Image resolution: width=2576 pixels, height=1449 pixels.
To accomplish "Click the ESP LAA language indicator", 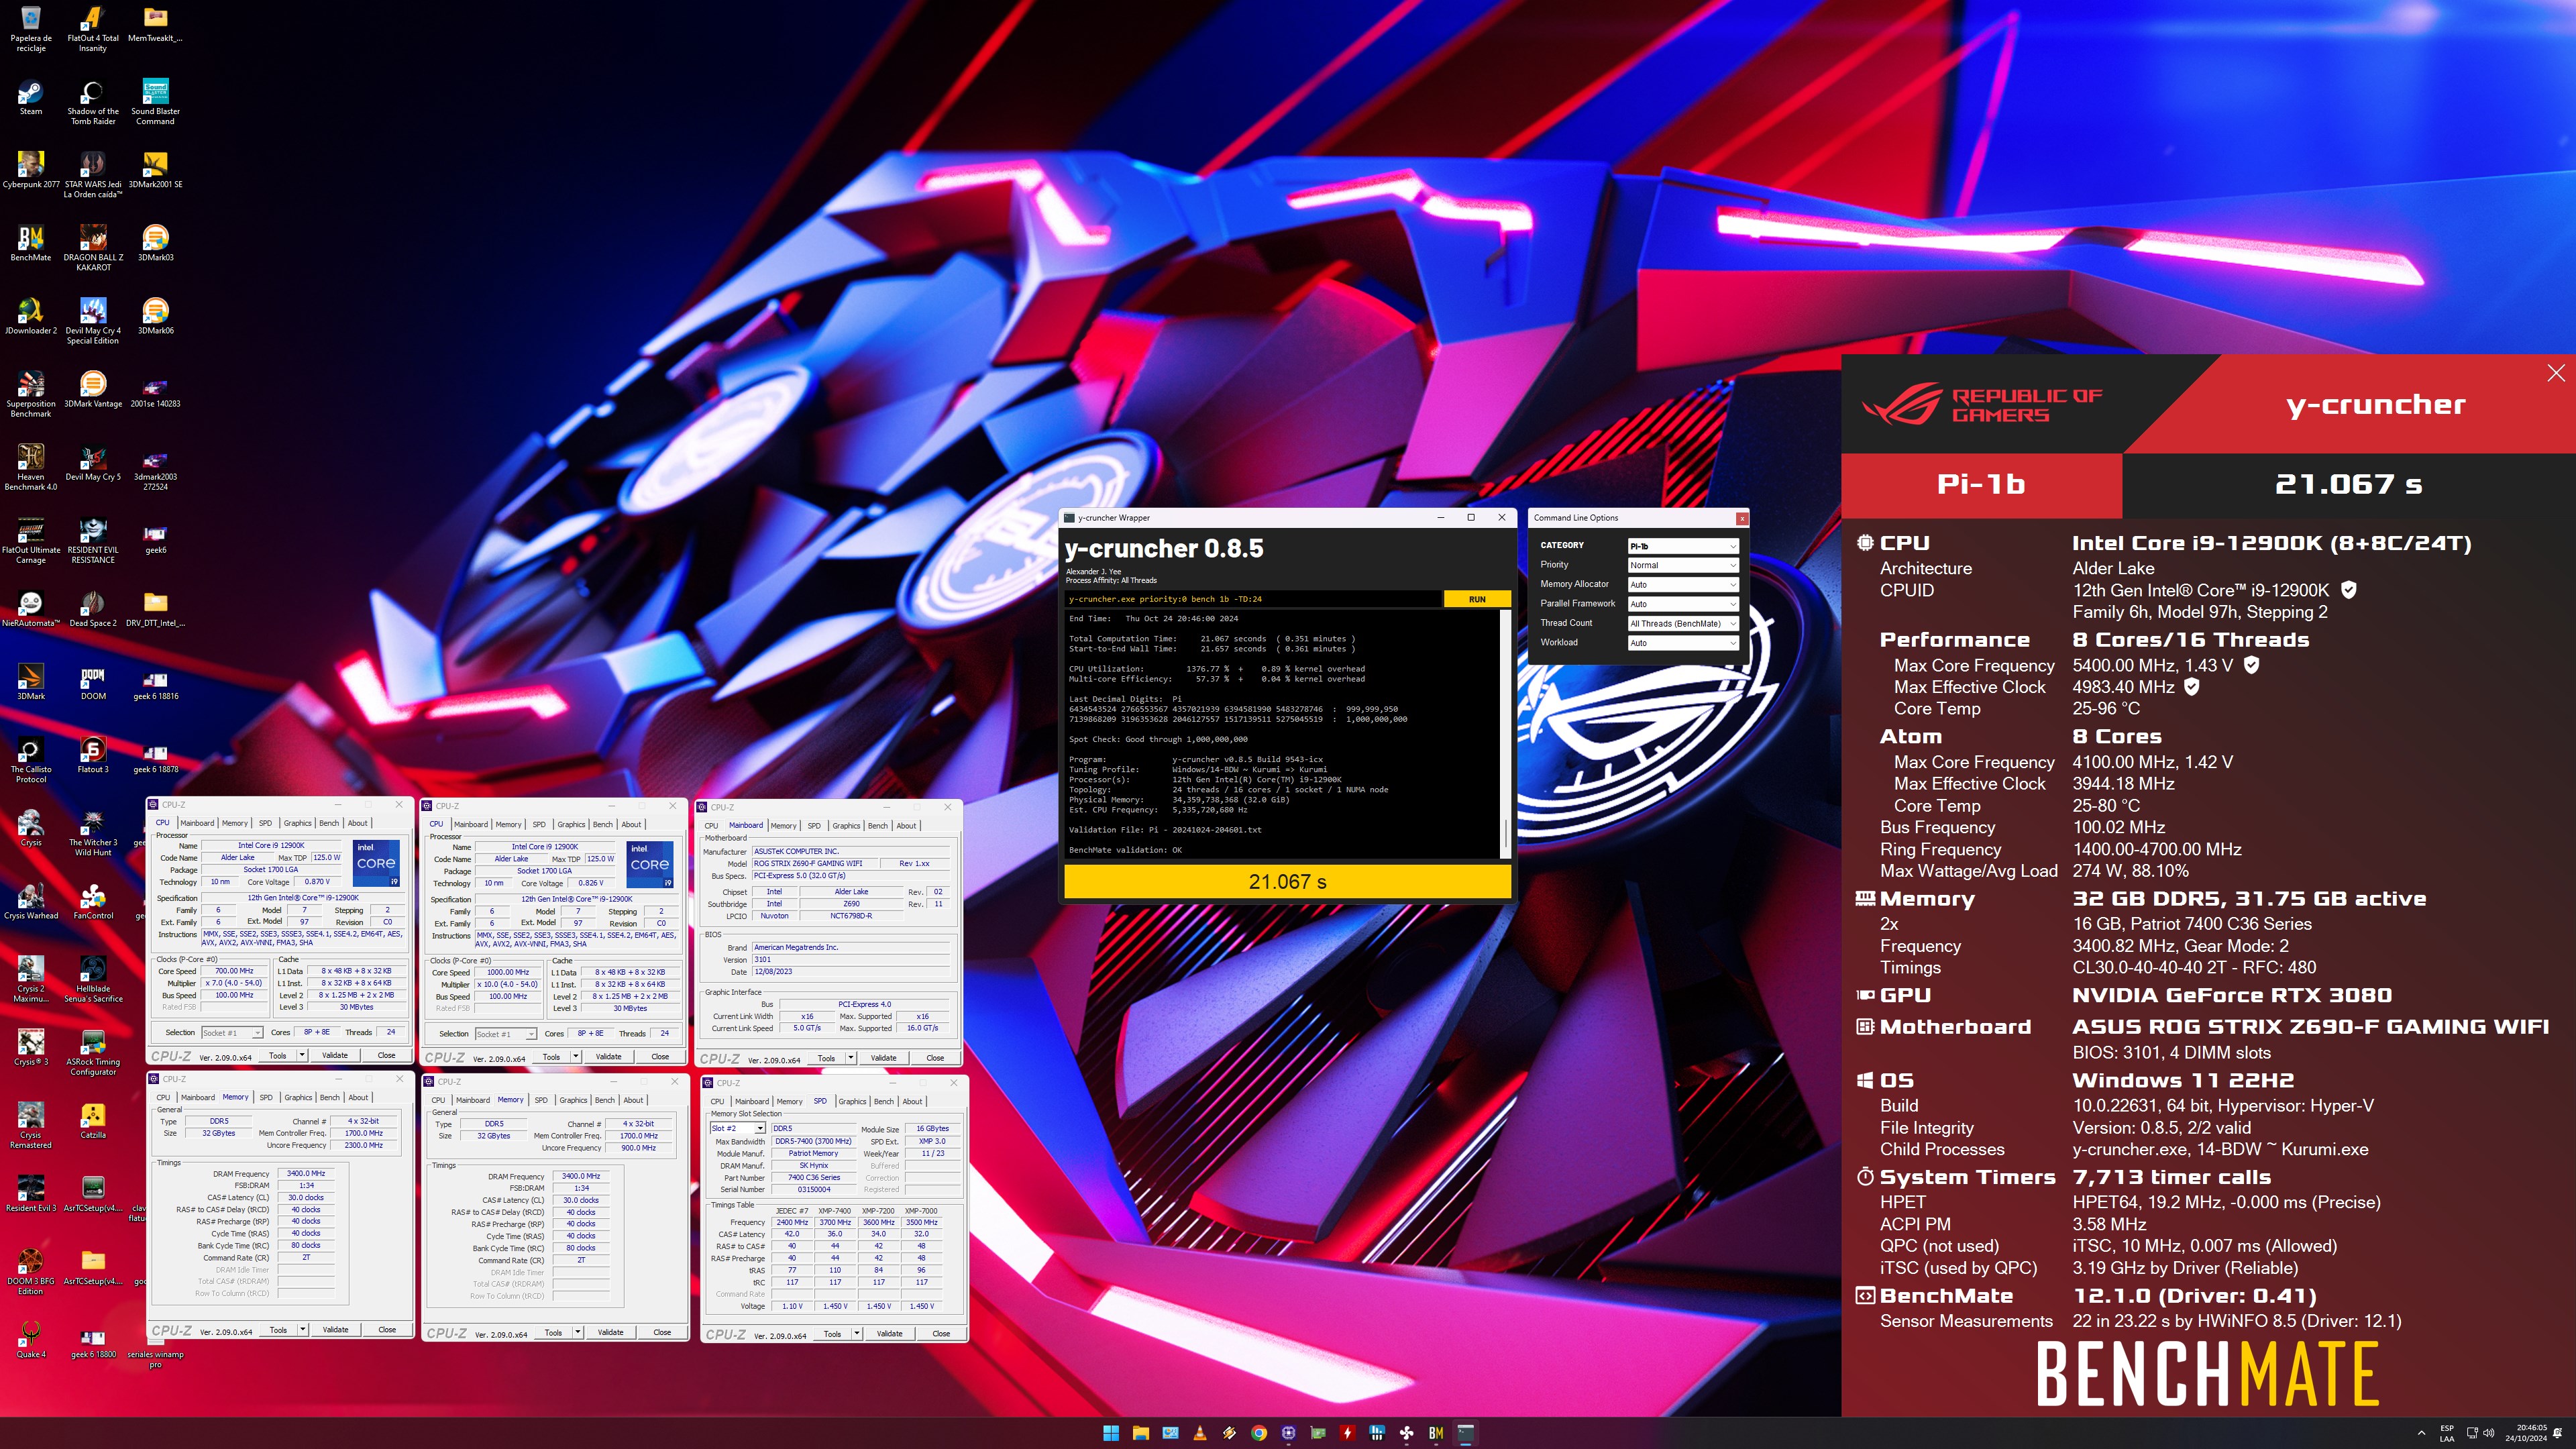I will click(2447, 1433).
